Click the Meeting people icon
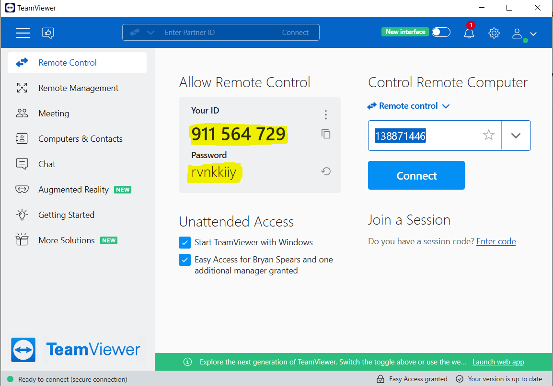This screenshot has height=386, width=553. click(x=22, y=113)
